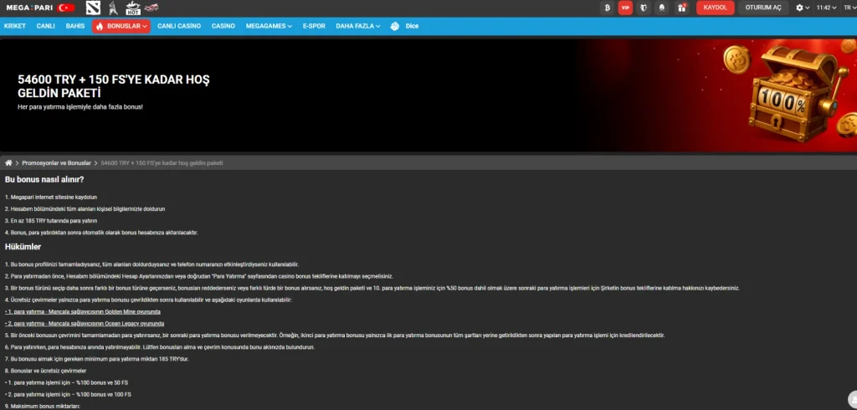Open the red VIP badge icon
This screenshot has height=410, width=857.
click(x=625, y=8)
